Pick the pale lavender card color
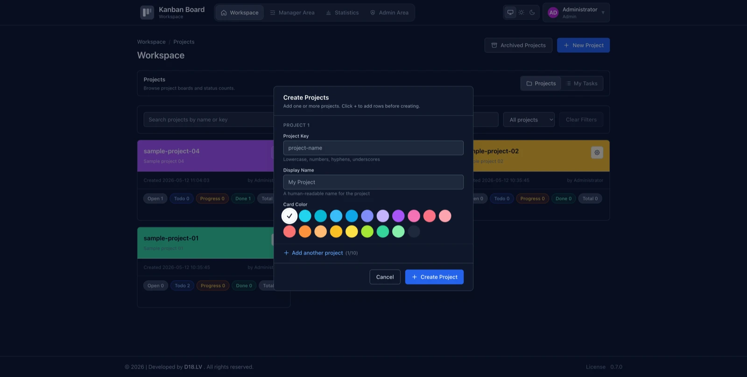This screenshot has width=747, height=377. coord(383,216)
